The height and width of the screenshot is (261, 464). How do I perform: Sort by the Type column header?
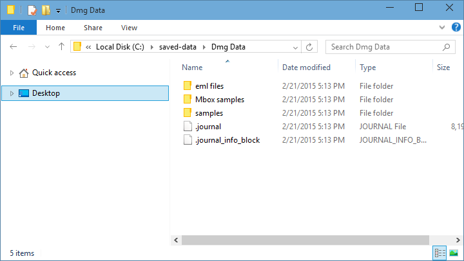pos(368,67)
